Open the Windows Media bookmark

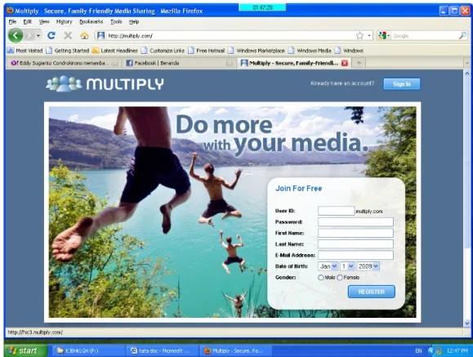pyautogui.click(x=310, y=51)
